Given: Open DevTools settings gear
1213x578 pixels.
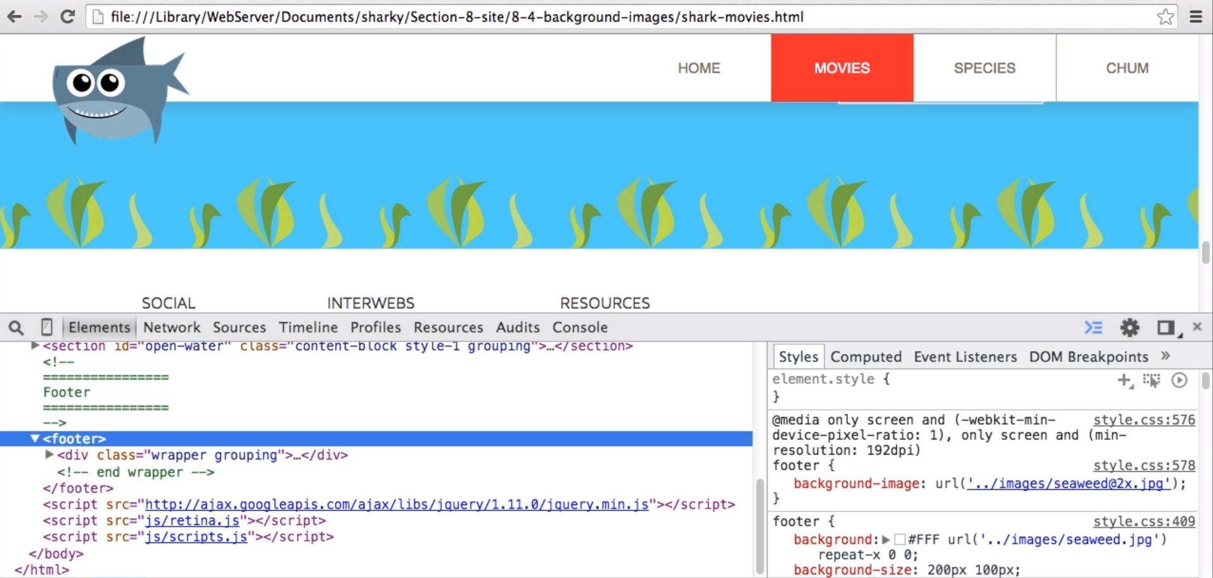Looking at the screenshot, I should [x=1129, y=327].
